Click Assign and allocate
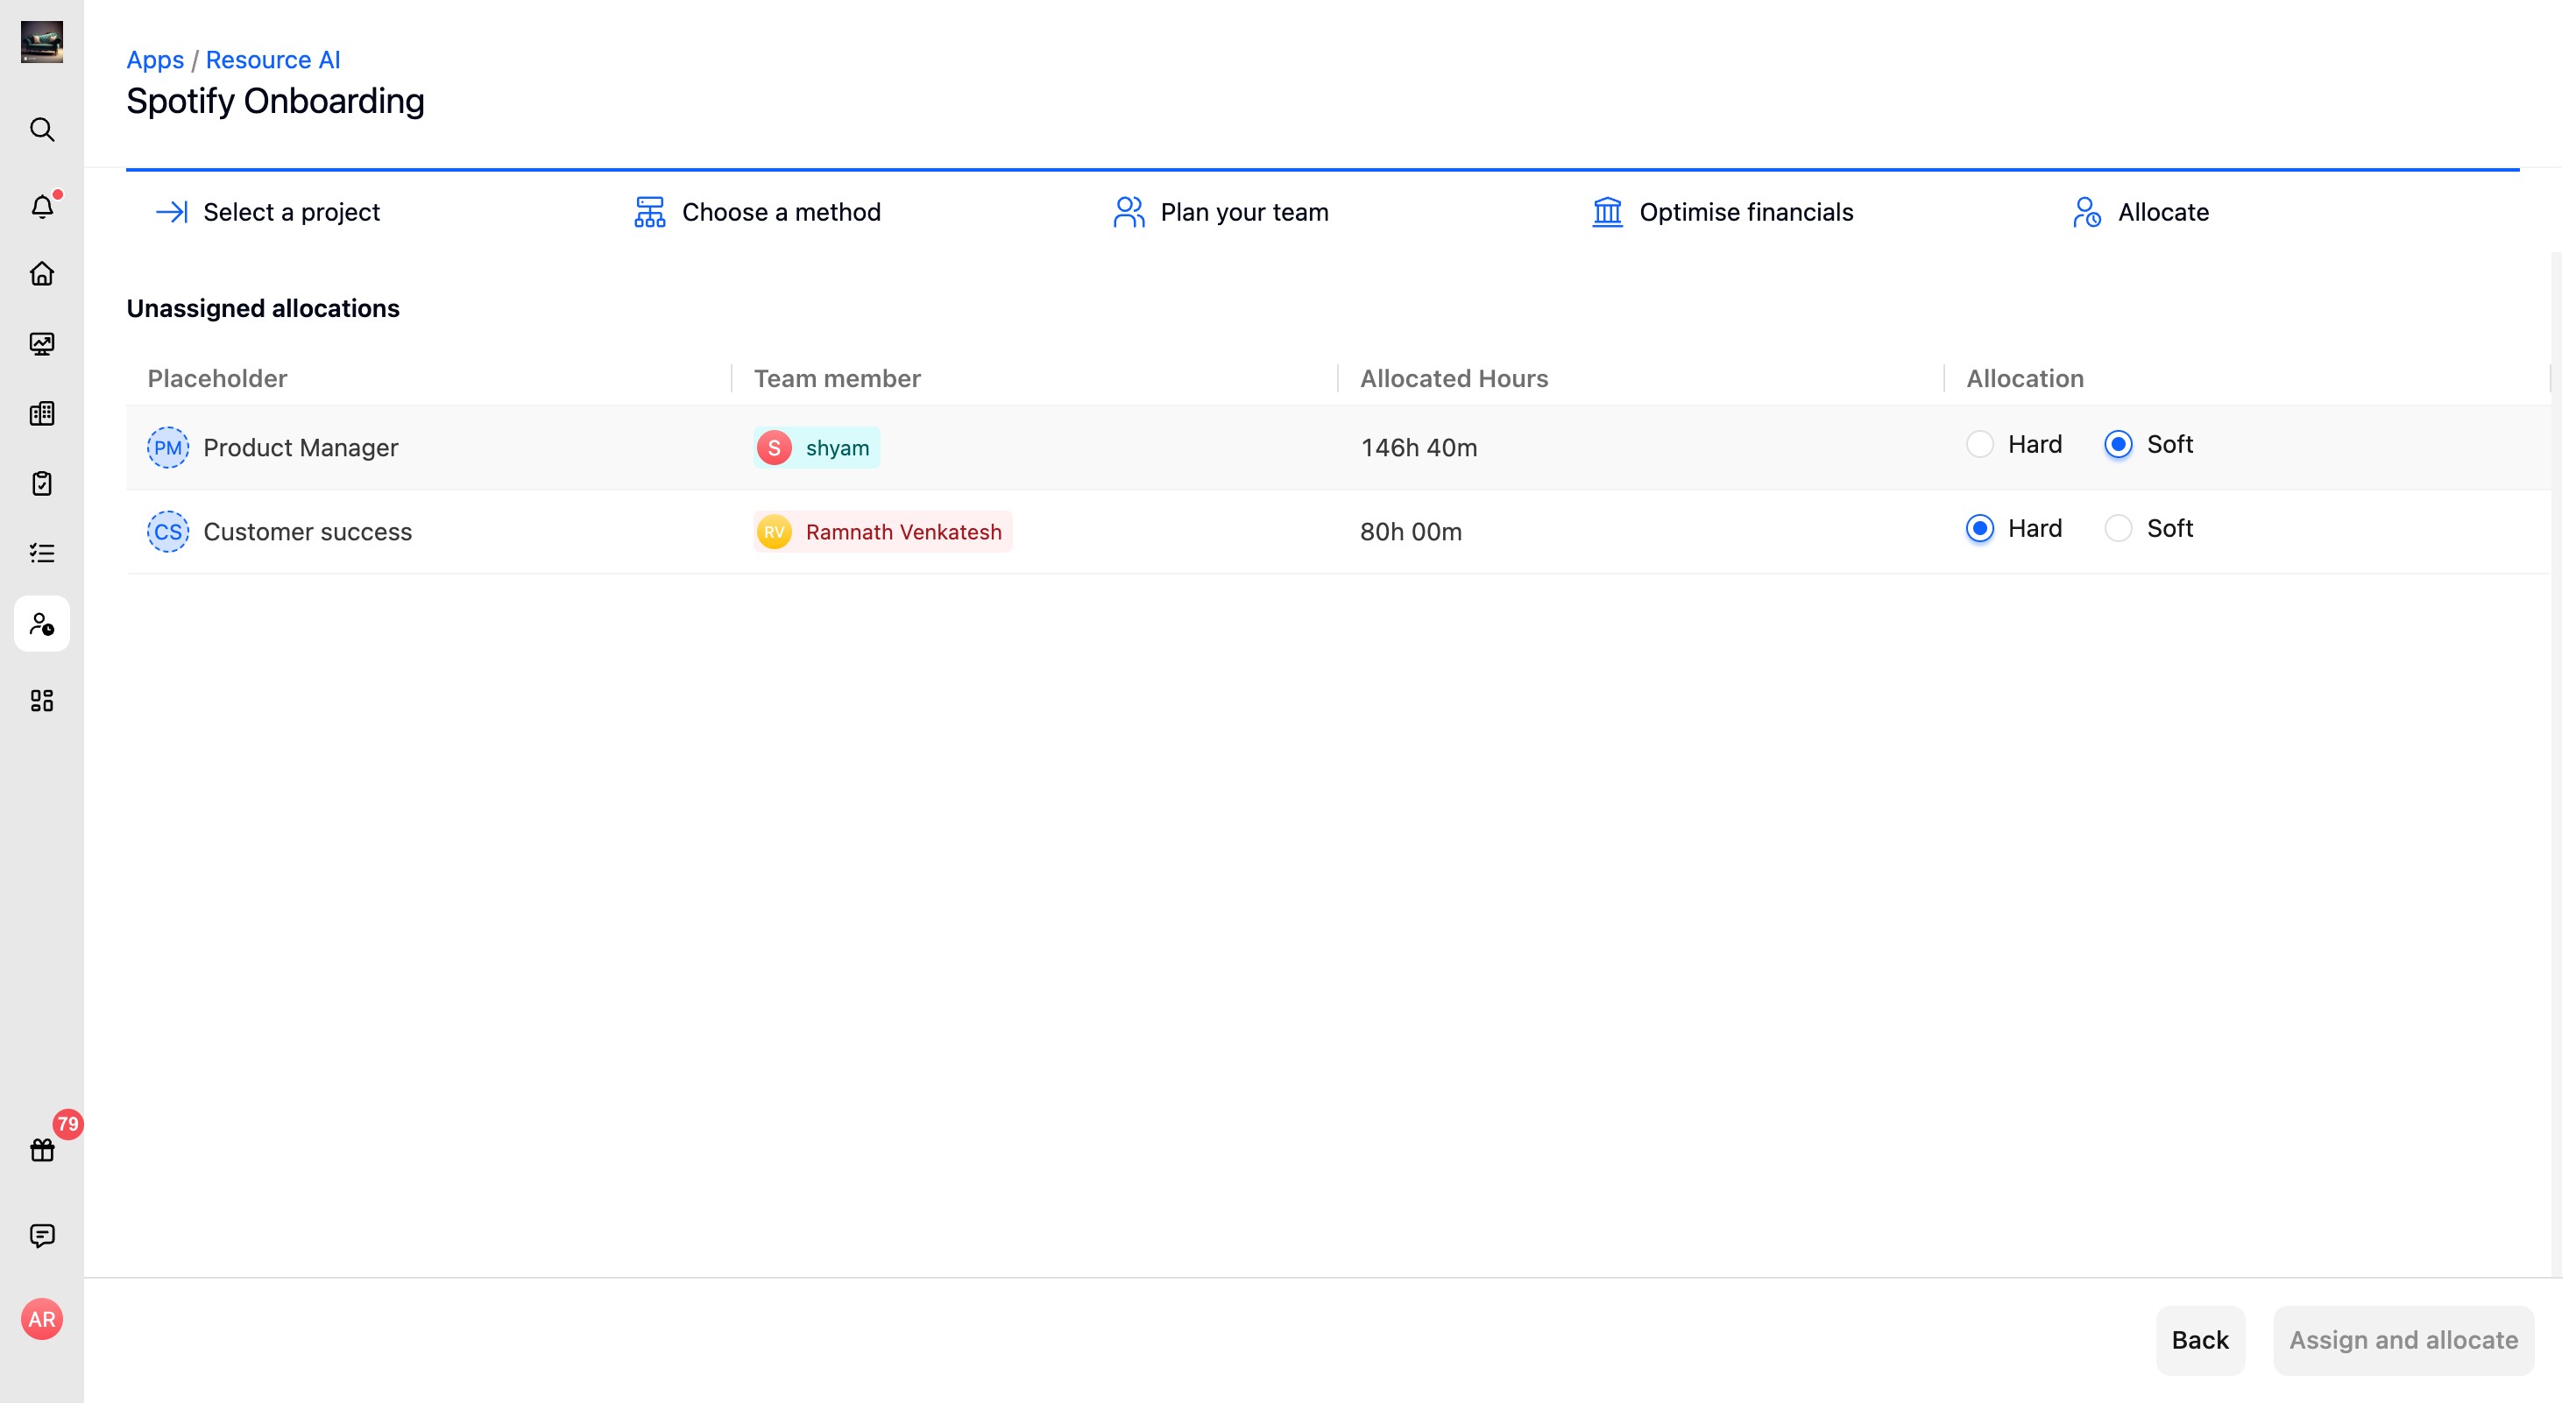The width and height of the screenshot is (2576, 1403). 2404,1340
